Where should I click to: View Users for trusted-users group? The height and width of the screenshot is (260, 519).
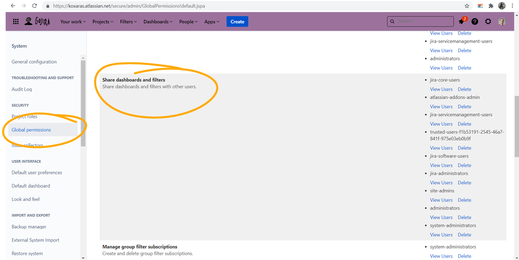click(x=441, y=148)
